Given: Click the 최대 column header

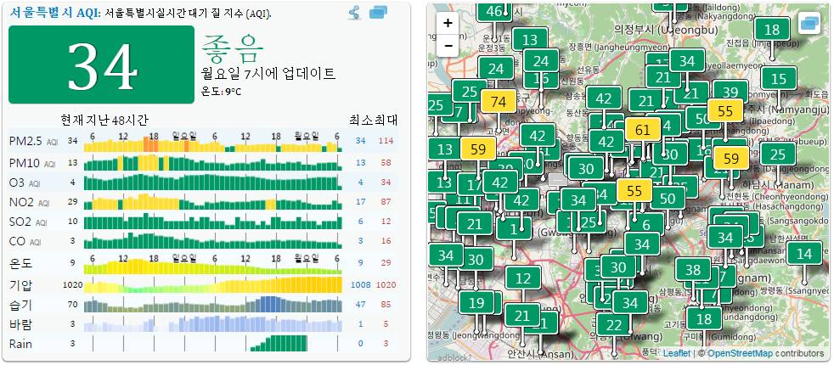Looking at the screenshot, I should pos(386,120).
